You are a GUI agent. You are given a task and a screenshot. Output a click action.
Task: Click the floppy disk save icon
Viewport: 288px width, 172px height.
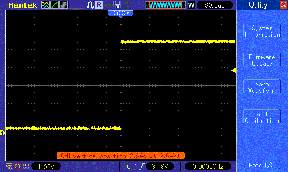(x=117, y=5)
